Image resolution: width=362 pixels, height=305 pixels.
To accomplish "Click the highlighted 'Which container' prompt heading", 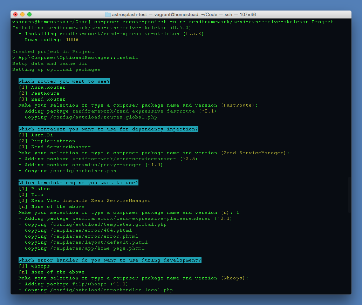I will click(x=108, y=129).
